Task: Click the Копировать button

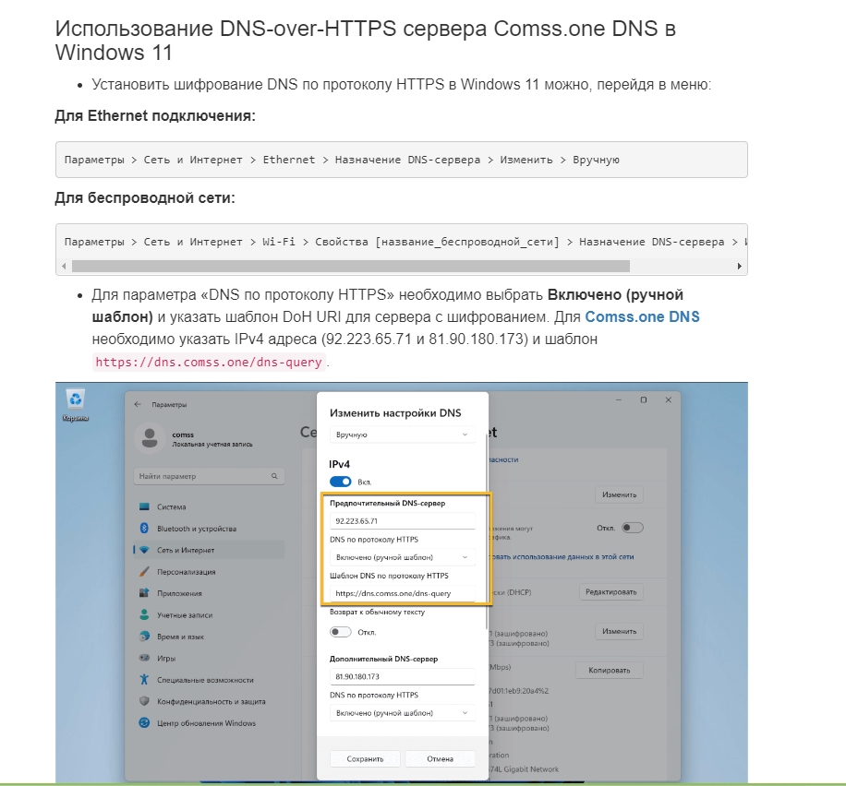Action: [610, 670]
